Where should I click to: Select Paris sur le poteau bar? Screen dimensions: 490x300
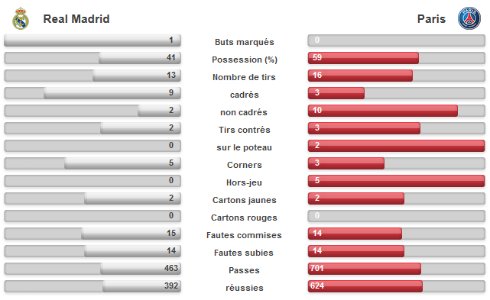tap(396, 146)
